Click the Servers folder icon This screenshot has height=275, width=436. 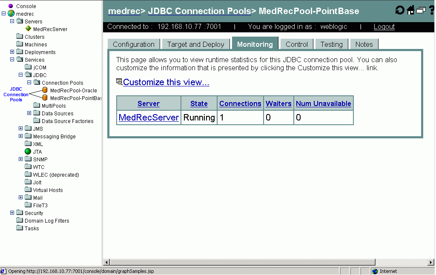click(20, 21)
